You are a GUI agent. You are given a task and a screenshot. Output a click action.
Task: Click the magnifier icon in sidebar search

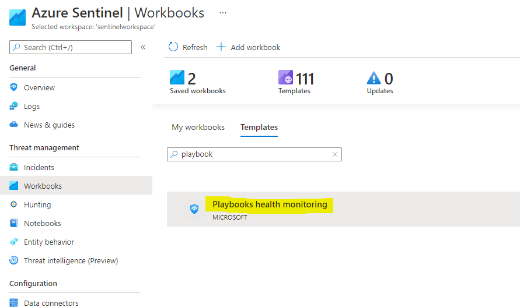pyautogui.click(x=16, y=47)
